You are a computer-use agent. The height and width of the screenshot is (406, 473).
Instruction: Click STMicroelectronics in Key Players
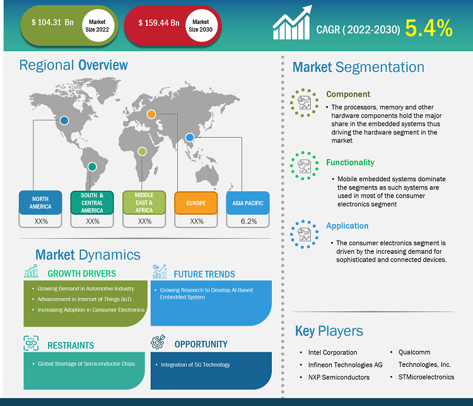426,377
